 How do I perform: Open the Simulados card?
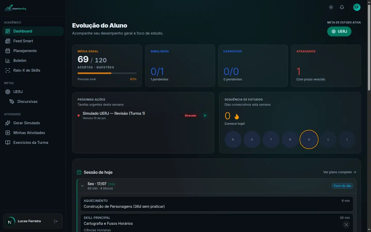tap(180, 66)
